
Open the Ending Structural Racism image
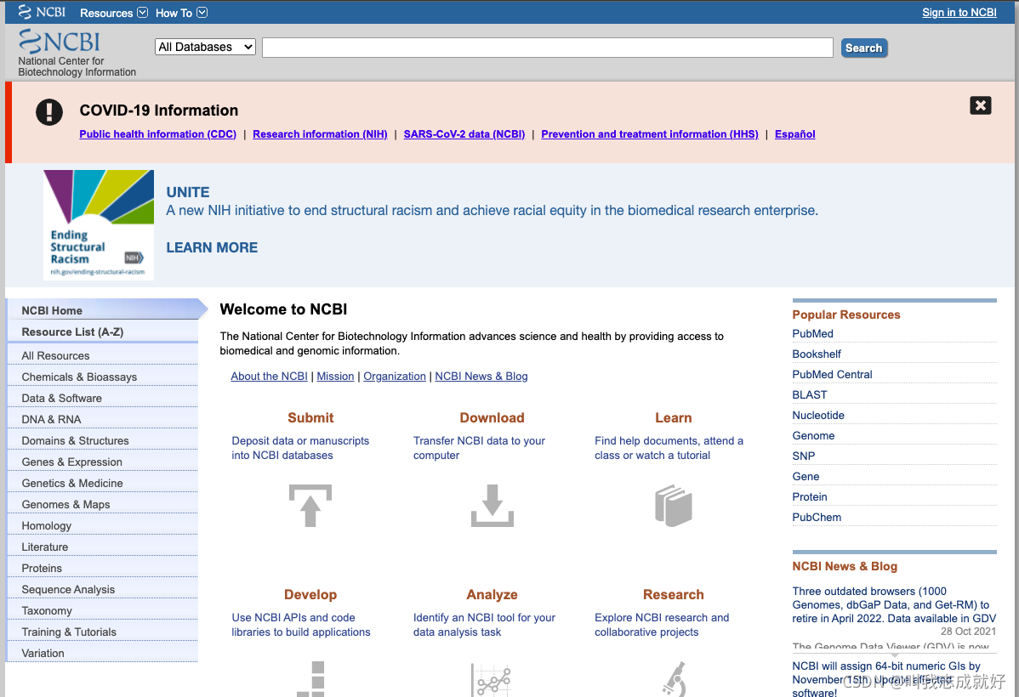click(99, 224)
